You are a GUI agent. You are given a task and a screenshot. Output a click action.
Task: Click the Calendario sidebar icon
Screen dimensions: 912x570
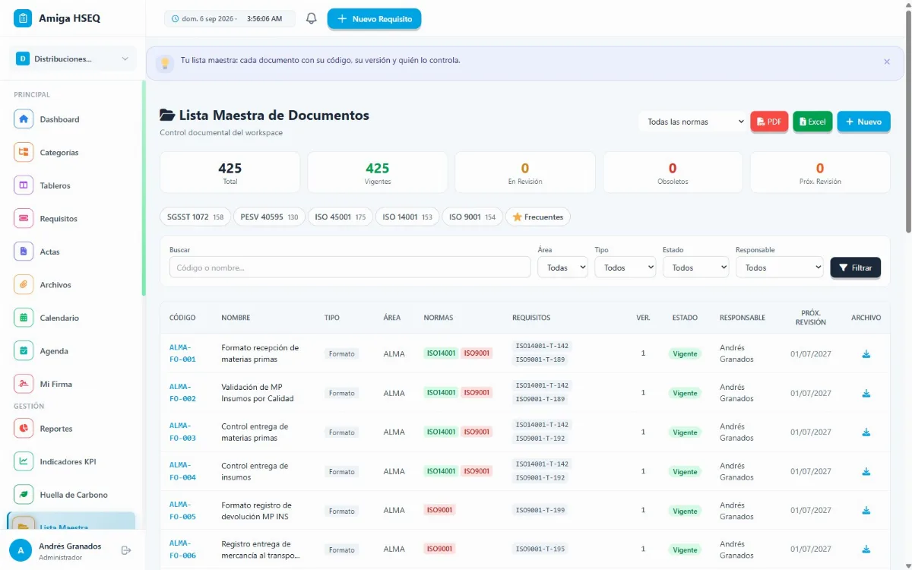coord(24,318)
